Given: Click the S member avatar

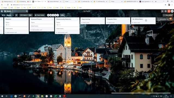Looking at the screenshot, I should (x=58, y=15).
